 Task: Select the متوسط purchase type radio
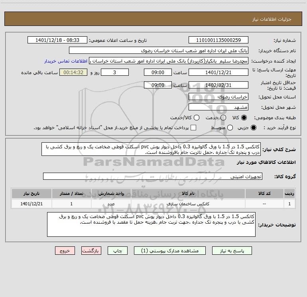(x=230, y=128)
